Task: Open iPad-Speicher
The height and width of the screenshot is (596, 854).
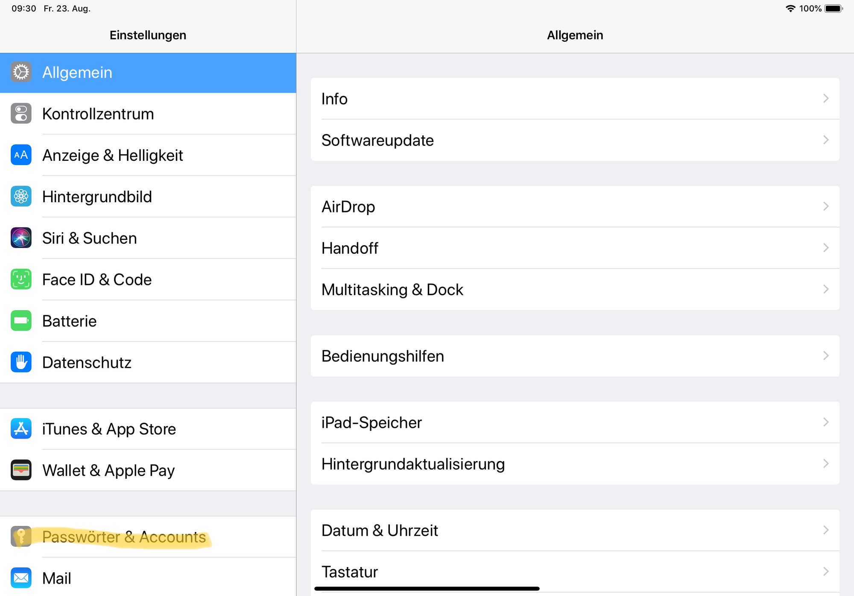Action: pyautogui.click(x=575, y=422)
